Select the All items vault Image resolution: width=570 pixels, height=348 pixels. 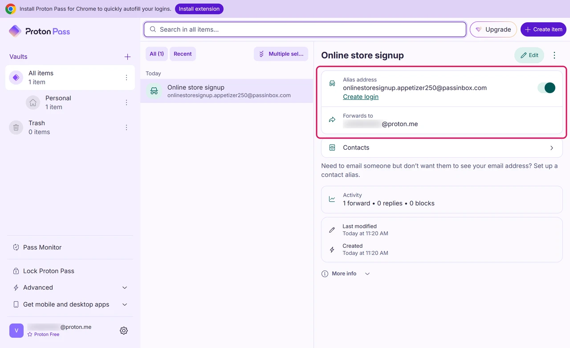(70, 78)
